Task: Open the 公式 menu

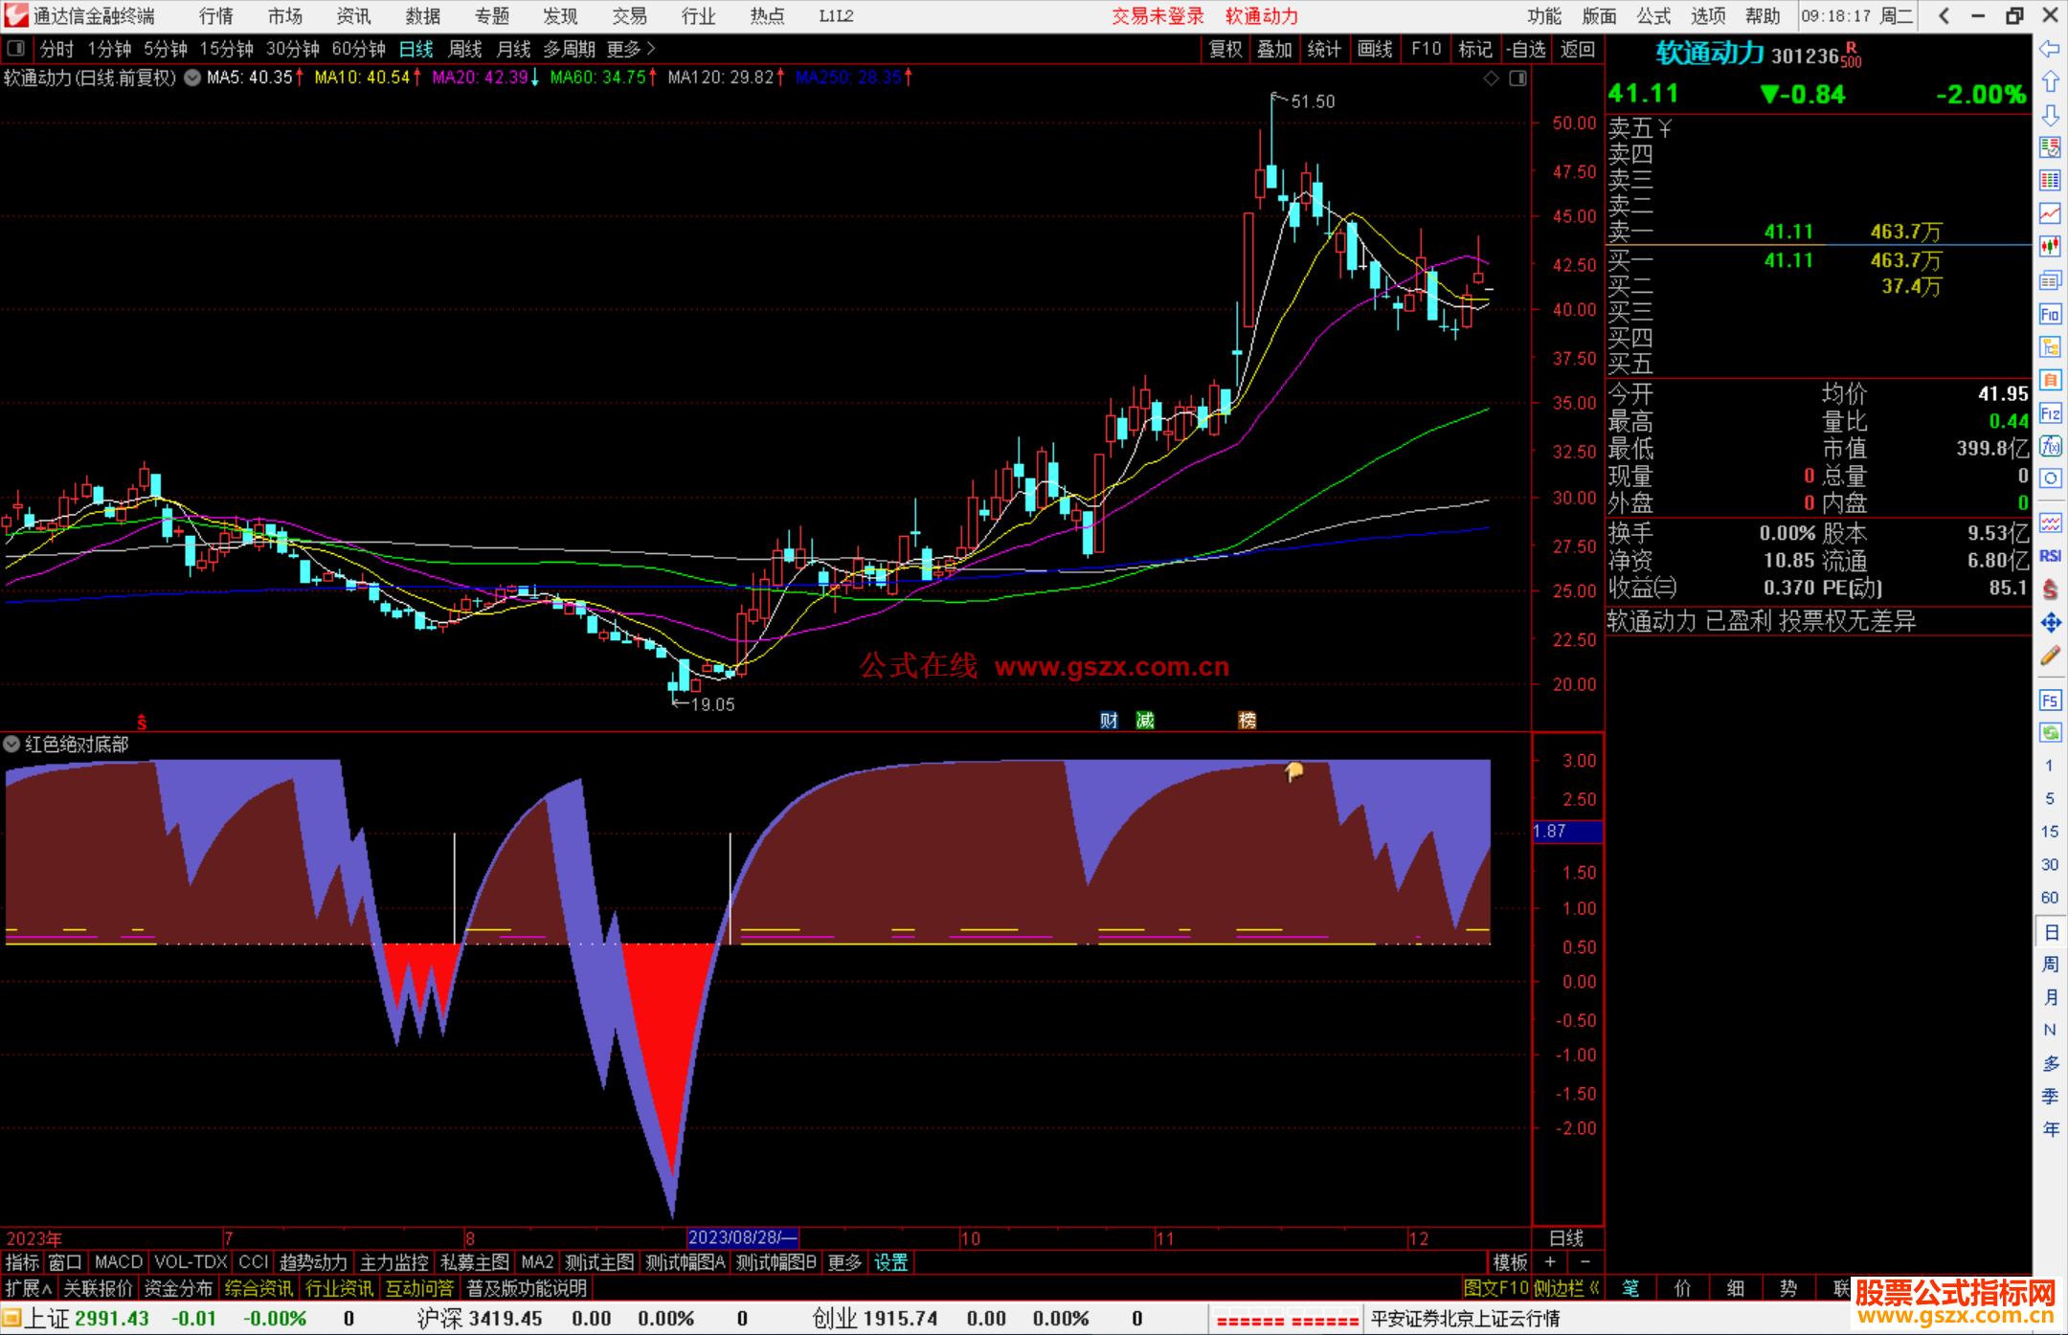Action: coord(1652,16)
